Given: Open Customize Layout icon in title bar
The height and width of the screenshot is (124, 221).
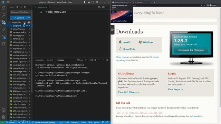Looking at the screenshot, I should 97,2.
